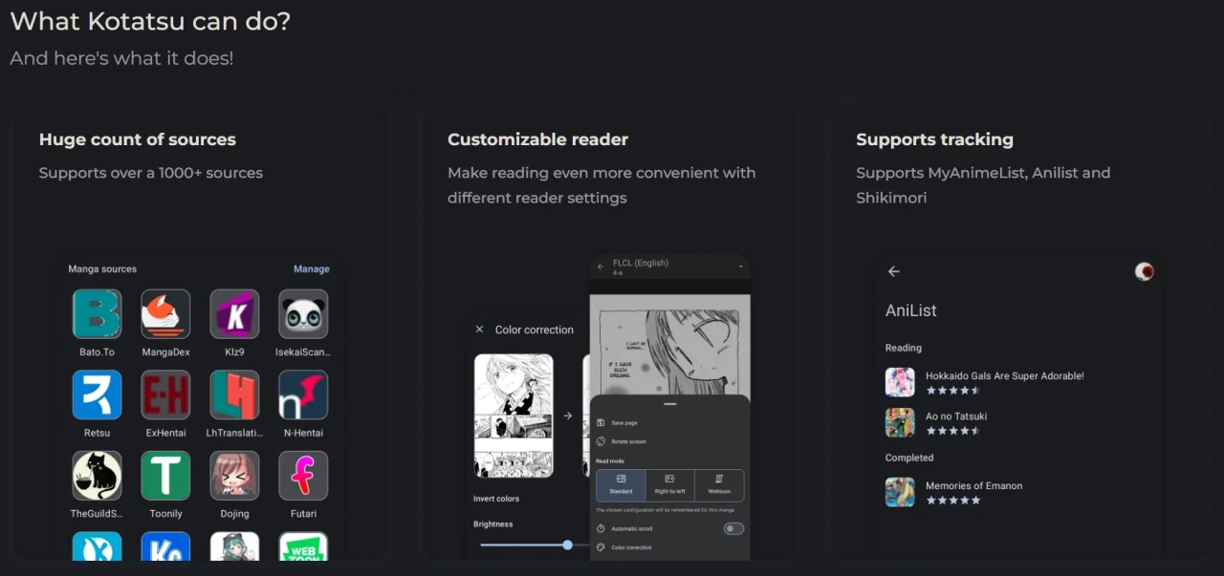This screenshot has height=576, width=1224.
Task: Select Right-to-left read mode
Action: point(669,485)
